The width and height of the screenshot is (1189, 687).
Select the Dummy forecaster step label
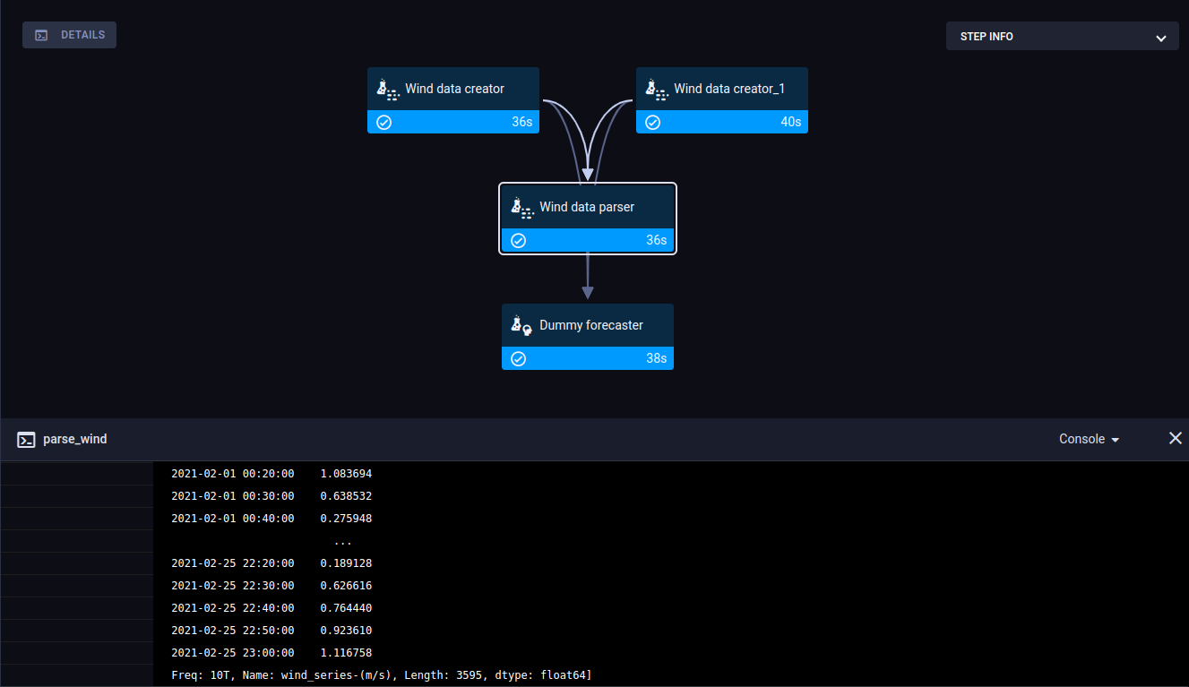pos(590,325)
